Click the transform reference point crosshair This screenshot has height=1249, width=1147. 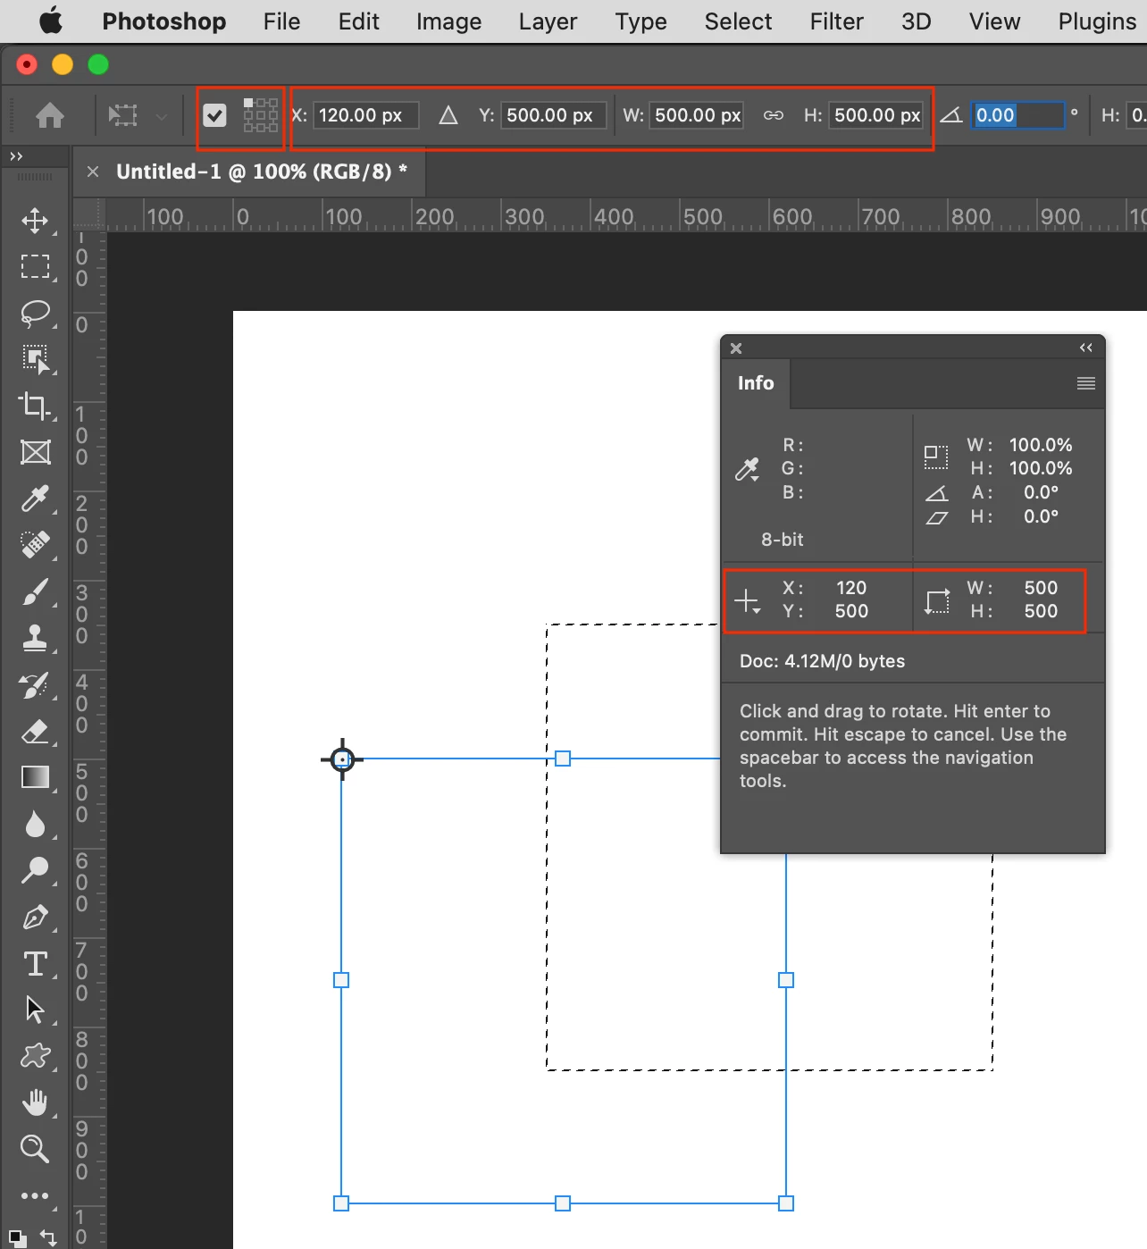pos(342,759)
